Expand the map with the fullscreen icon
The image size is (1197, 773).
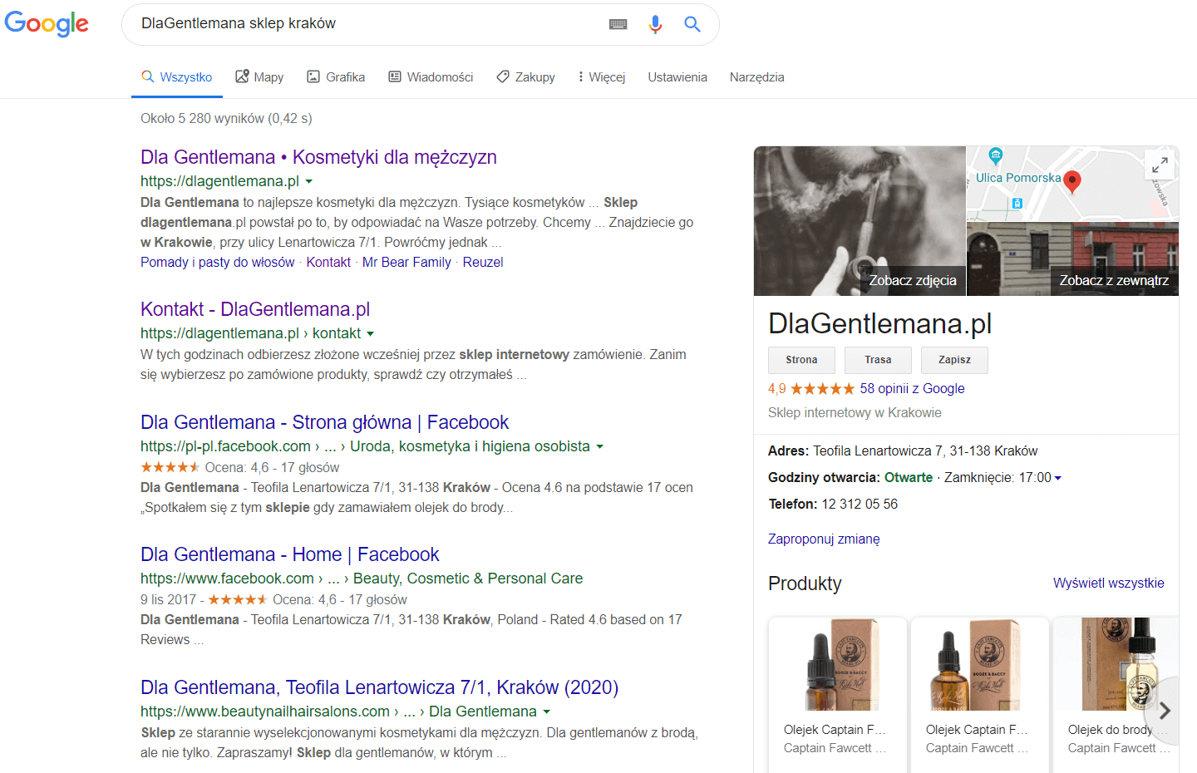(x=1160, y=165)
